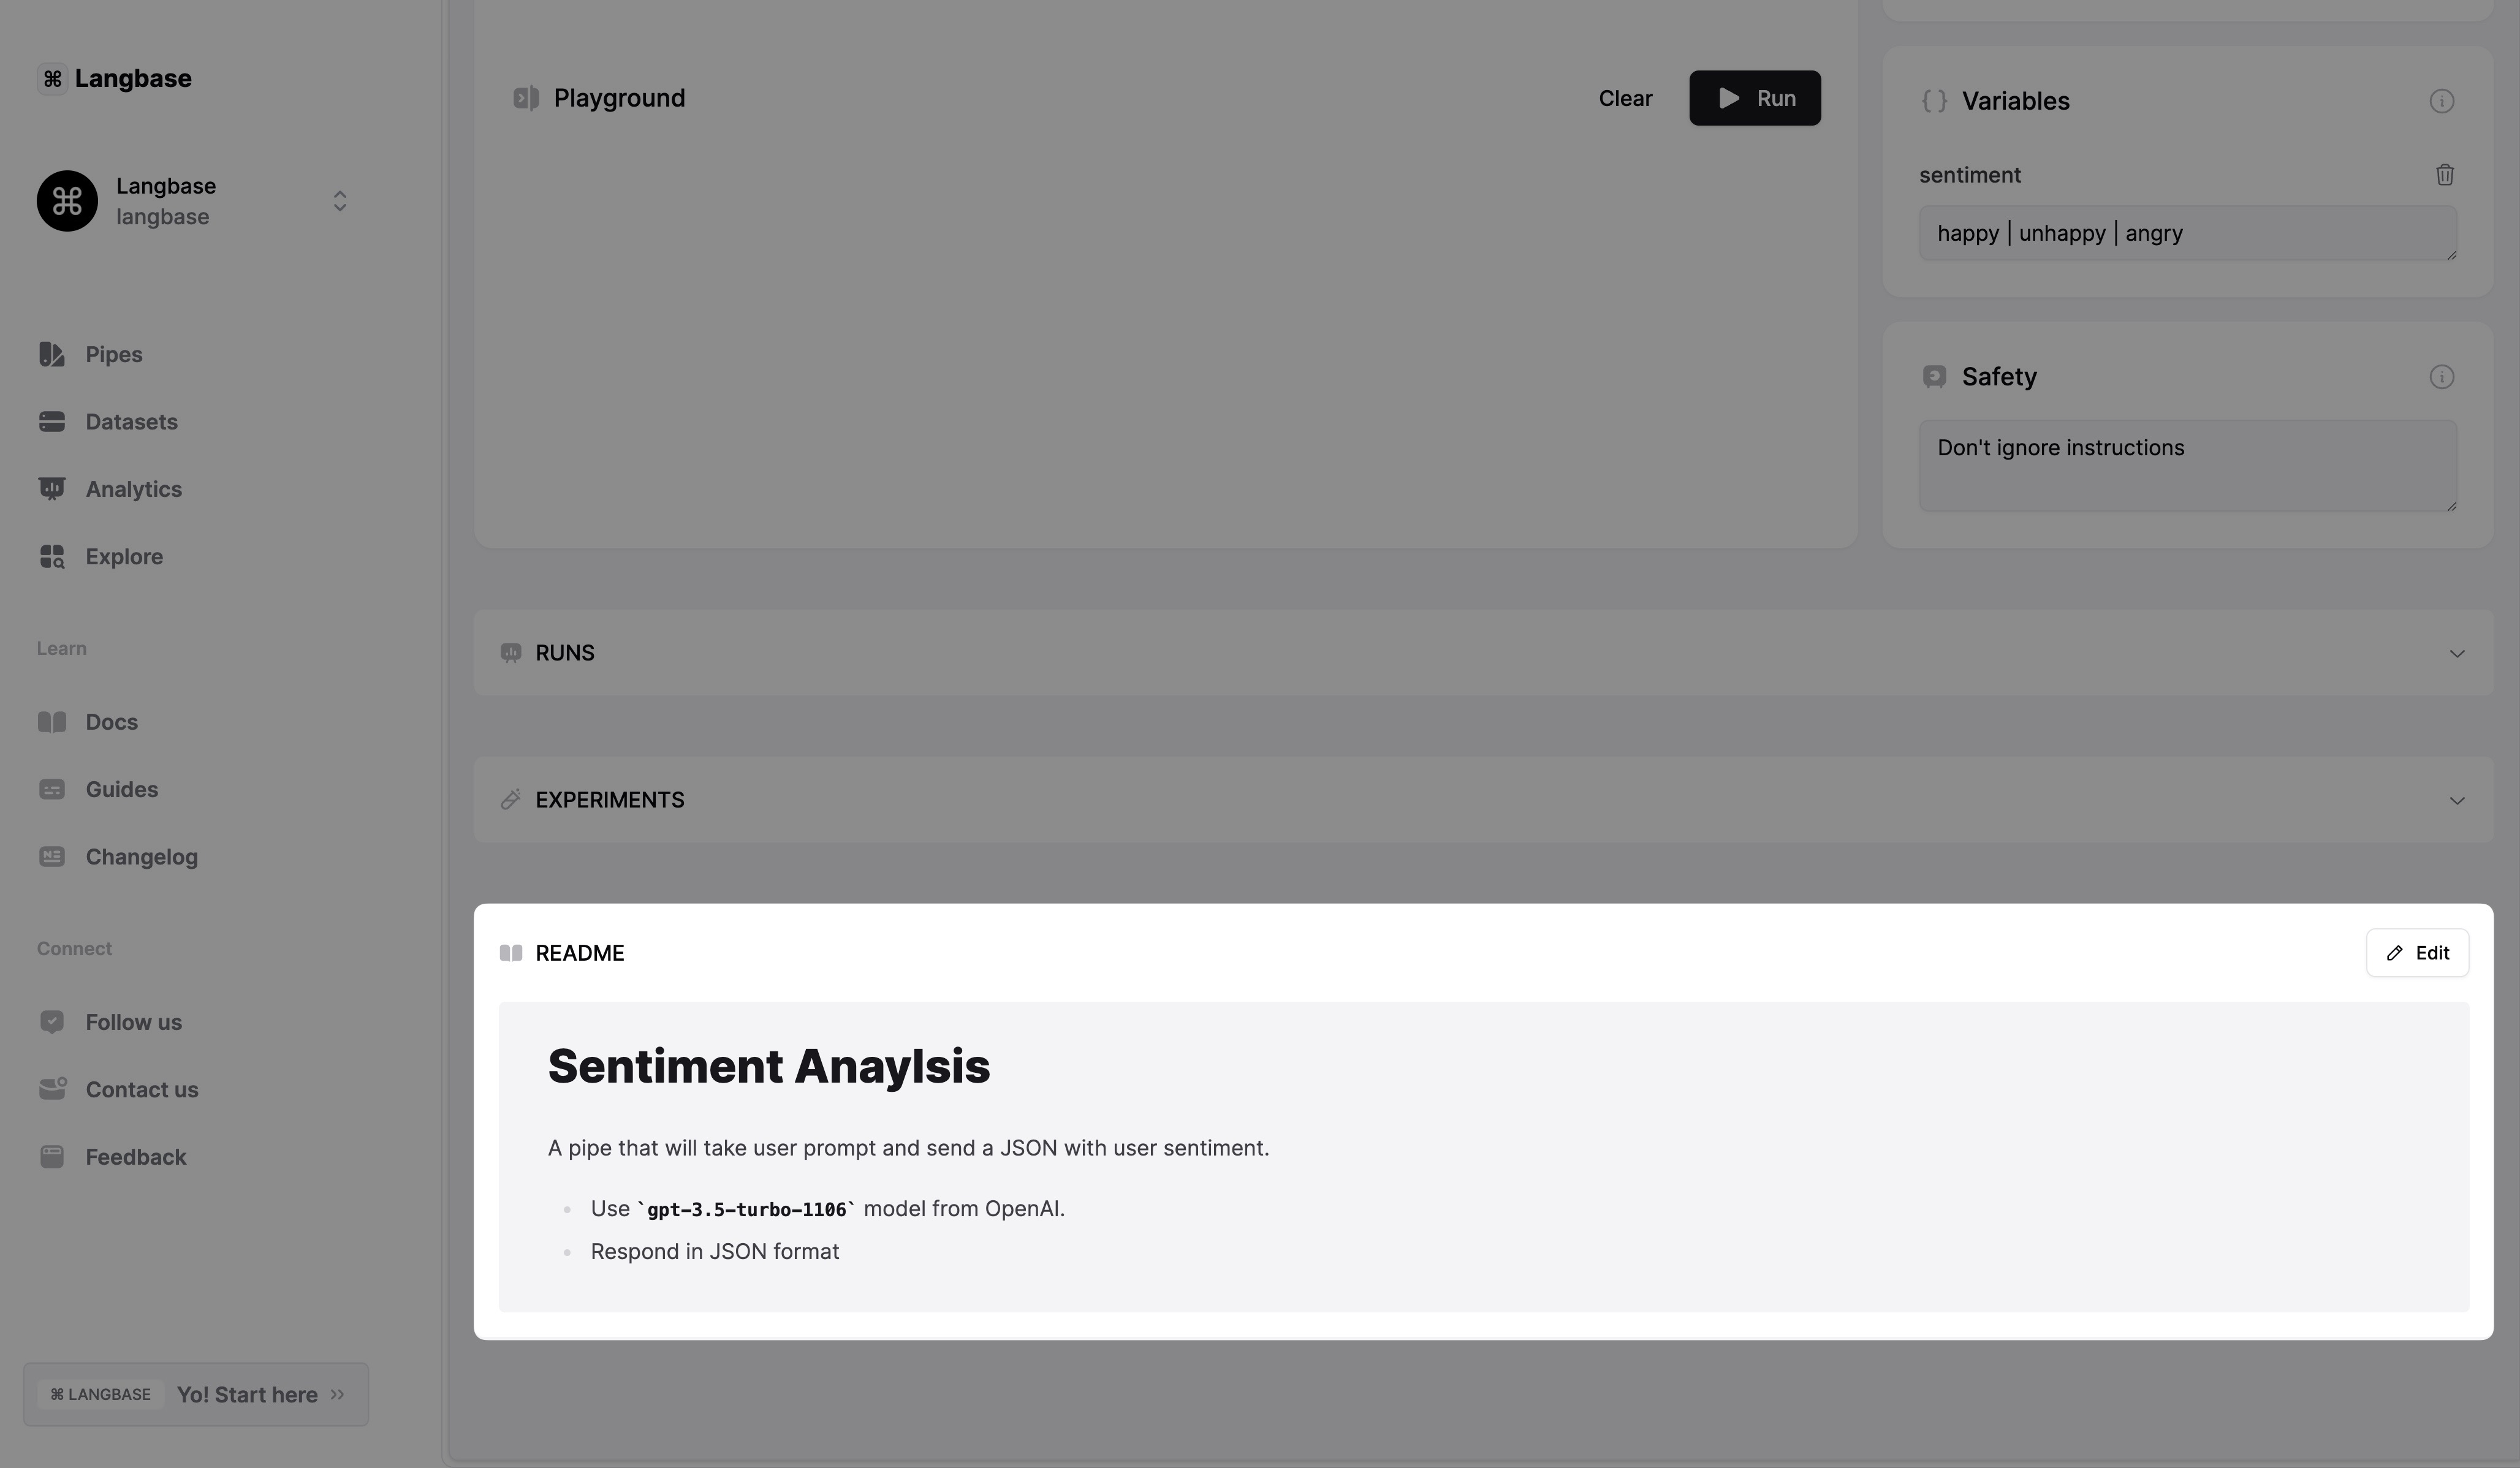Expand the EXPERIMENTS section
2520x1468 pixels.
[x=2456, y=800]
